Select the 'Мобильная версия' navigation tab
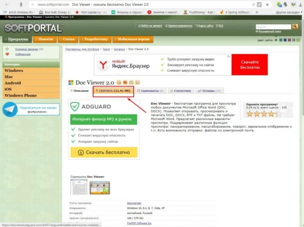 pos(133,39)
